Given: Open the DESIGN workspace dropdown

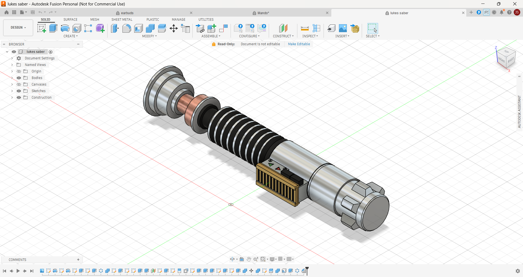Looking at the screenshot, I should click(x=18, y=28).
